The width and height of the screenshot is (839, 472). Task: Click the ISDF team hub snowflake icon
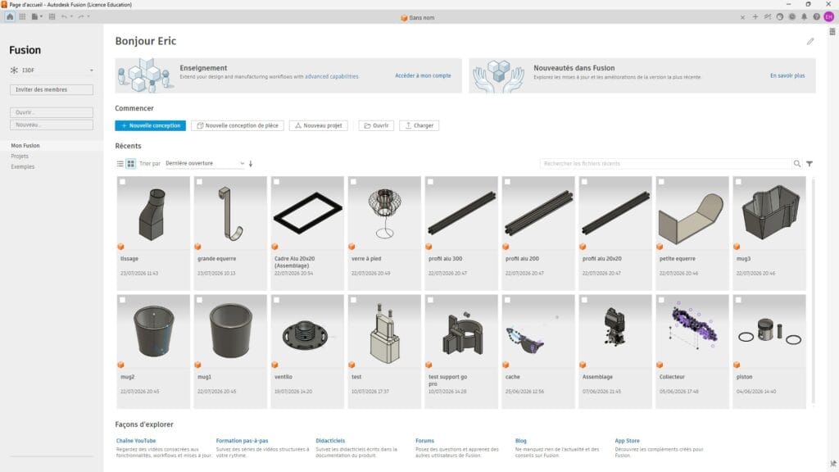(15, 70)
